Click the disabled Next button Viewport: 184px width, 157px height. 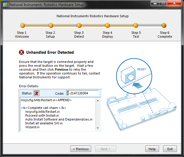(106, 149)
